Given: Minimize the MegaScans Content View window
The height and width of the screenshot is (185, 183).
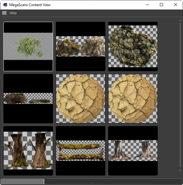Looking at the screenshot, I should pyautogui.click(x=148, y=5).
